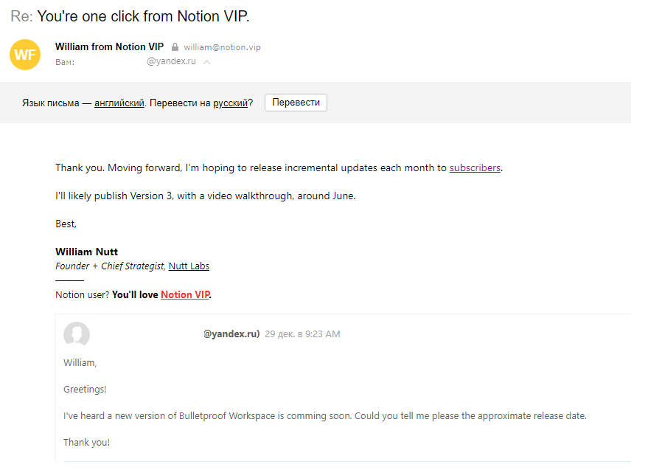Screen dimensions: 648x470
Task: Click quoted sentence about Bulletproof Workspace
Action: (x=324, y=415)
